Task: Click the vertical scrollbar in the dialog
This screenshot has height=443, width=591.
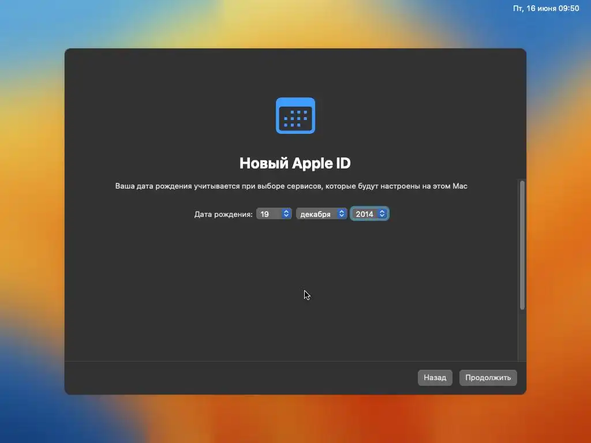Action: pyautogui.click(x=522, y=245)
